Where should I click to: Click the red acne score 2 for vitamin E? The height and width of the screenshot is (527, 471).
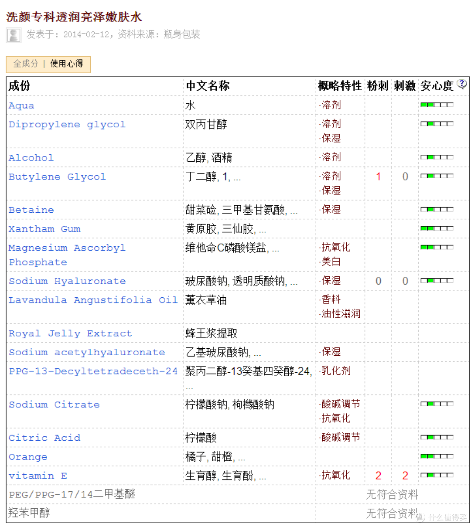[x=378, y=476]
